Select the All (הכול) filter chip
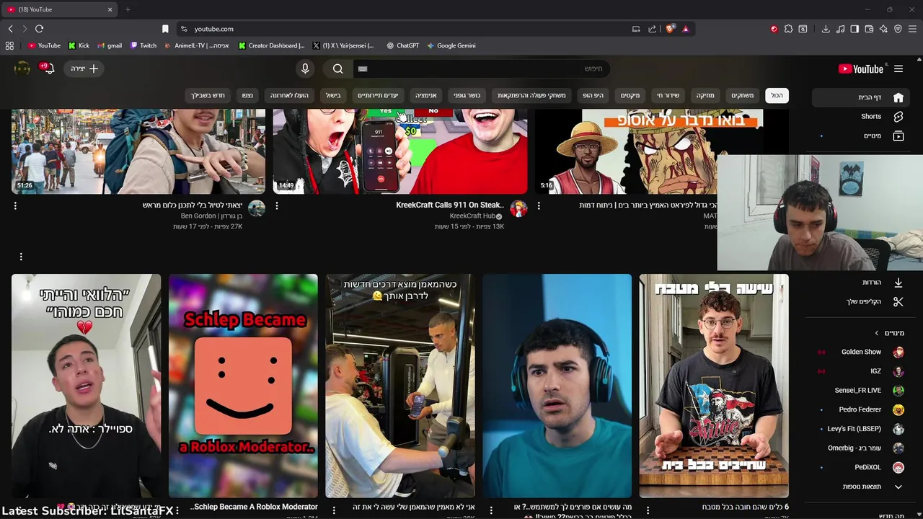Image resolution: width=923 pixels, height=519 pixels. [x=777, y=95]
